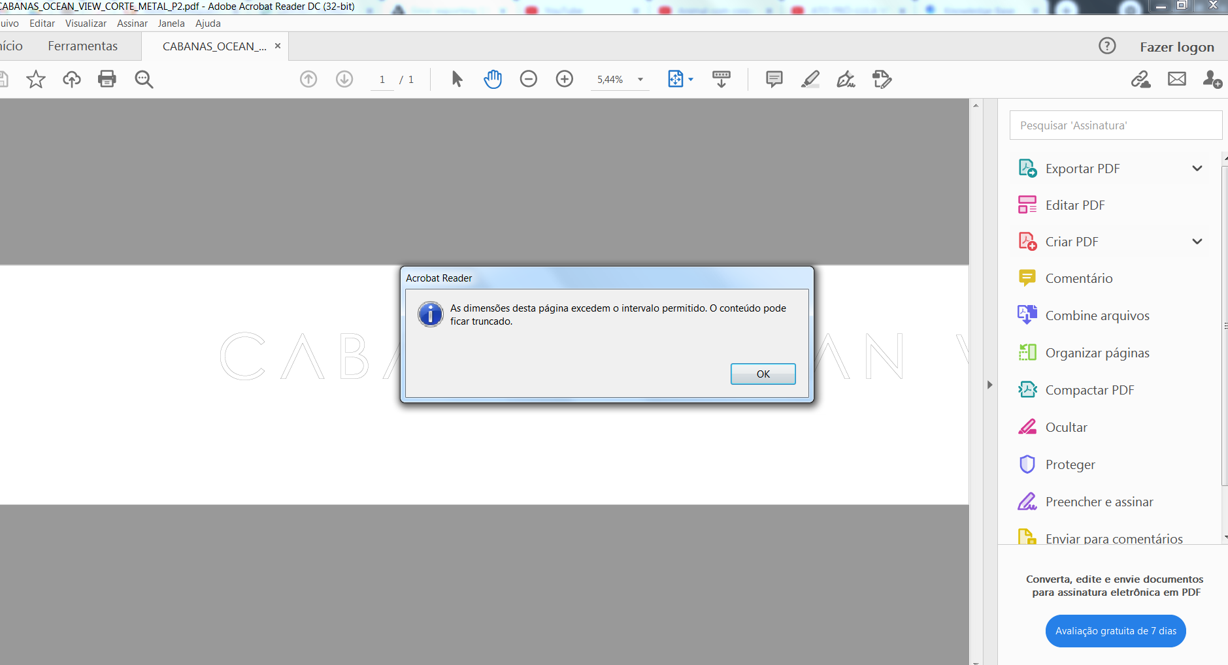The image size is (1228, 665).
Task: Open the Ocultar redaction tool
Action: tap(1067, 427)
